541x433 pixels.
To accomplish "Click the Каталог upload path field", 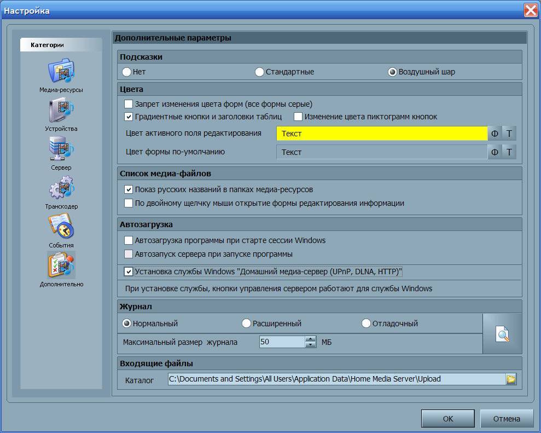I will [336, 379].
